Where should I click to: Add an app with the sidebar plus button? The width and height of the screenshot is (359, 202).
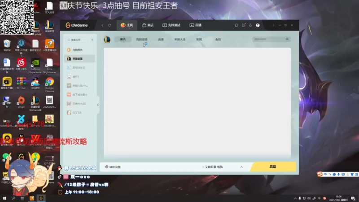point(92,40)
